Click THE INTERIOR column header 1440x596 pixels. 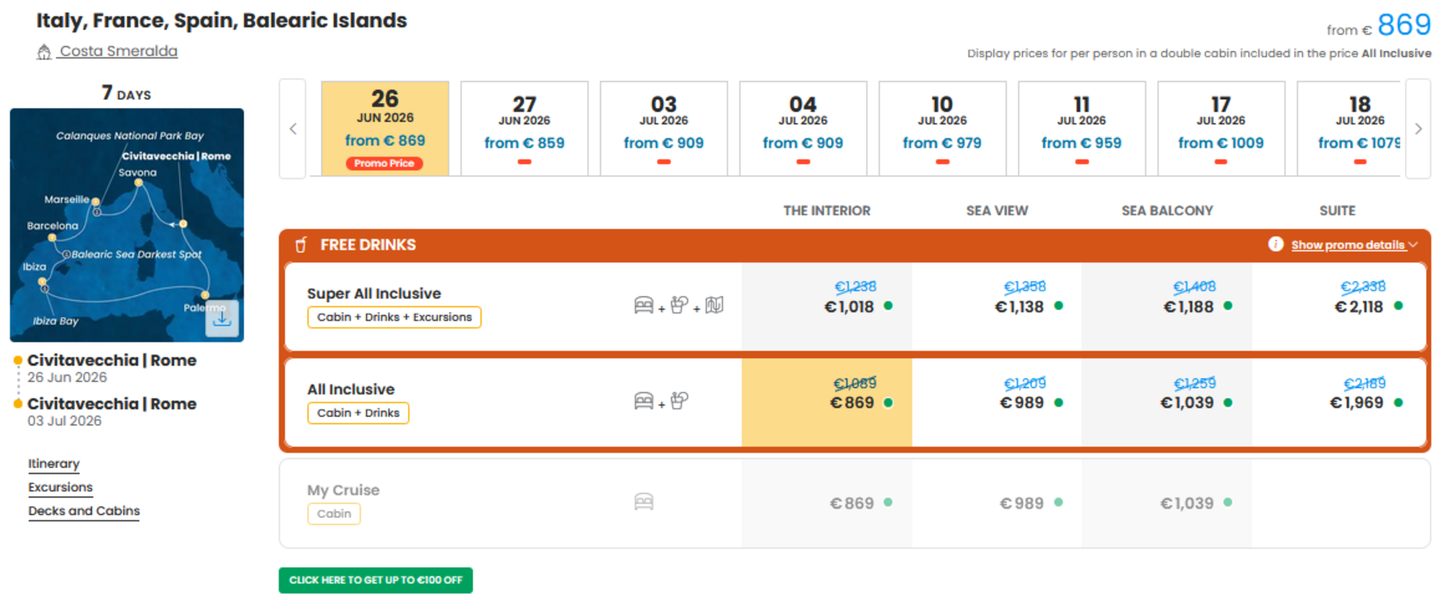(827, 211)
